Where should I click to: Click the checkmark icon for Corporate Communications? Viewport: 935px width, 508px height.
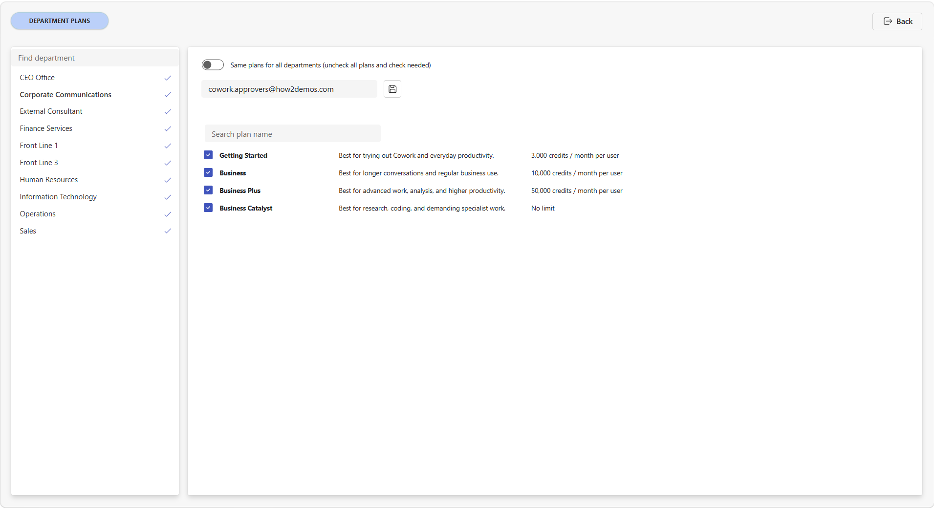coord(168,95)
